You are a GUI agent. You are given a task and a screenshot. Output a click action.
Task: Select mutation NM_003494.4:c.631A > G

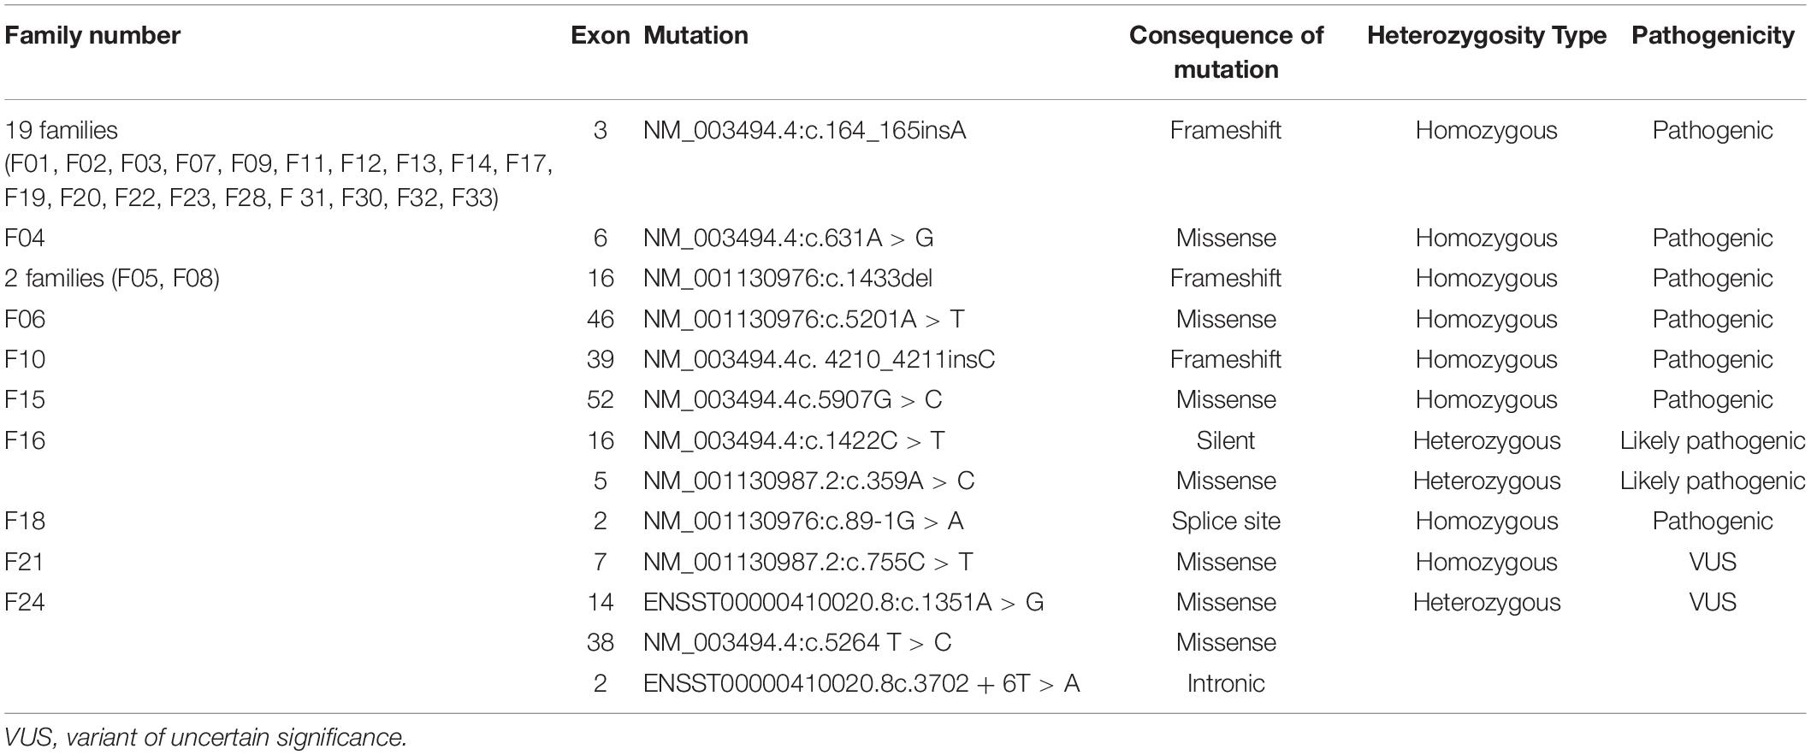coord(788,238)
